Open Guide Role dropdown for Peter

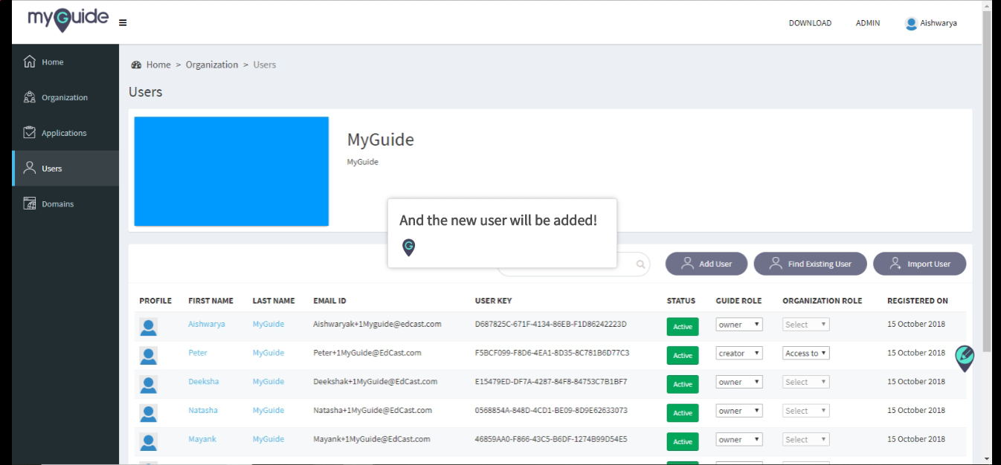click(739, 354)
